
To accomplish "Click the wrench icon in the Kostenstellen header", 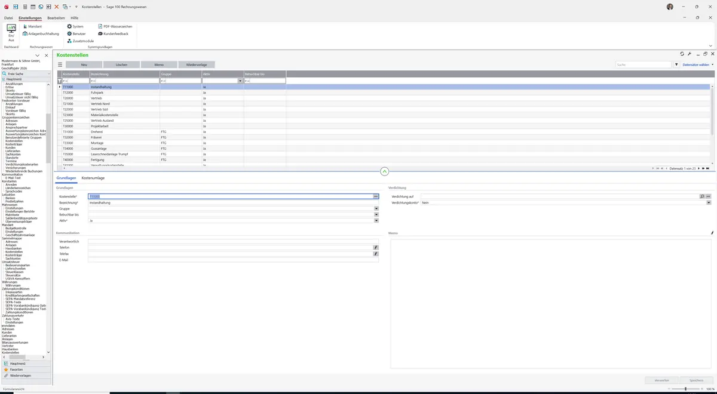I will click(690, 54).
